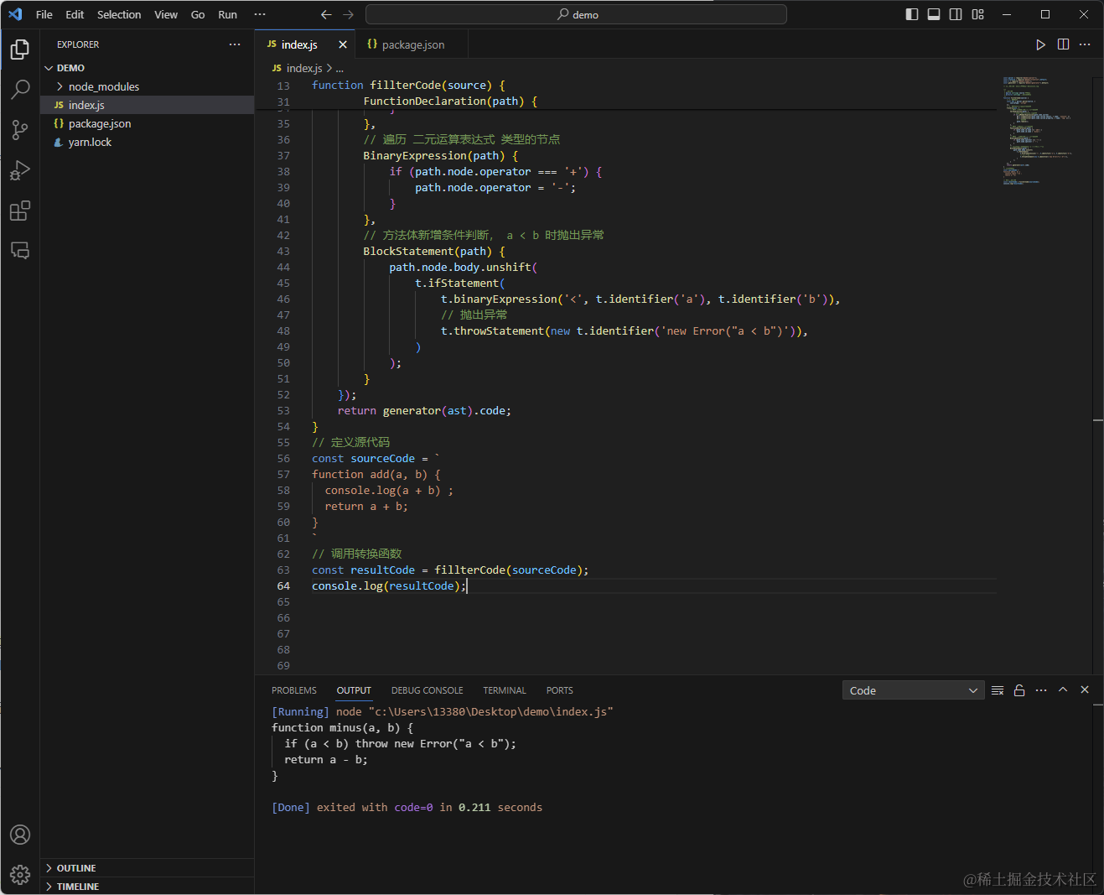Open editor More Actions ellipsis

tap(1085, 44)
